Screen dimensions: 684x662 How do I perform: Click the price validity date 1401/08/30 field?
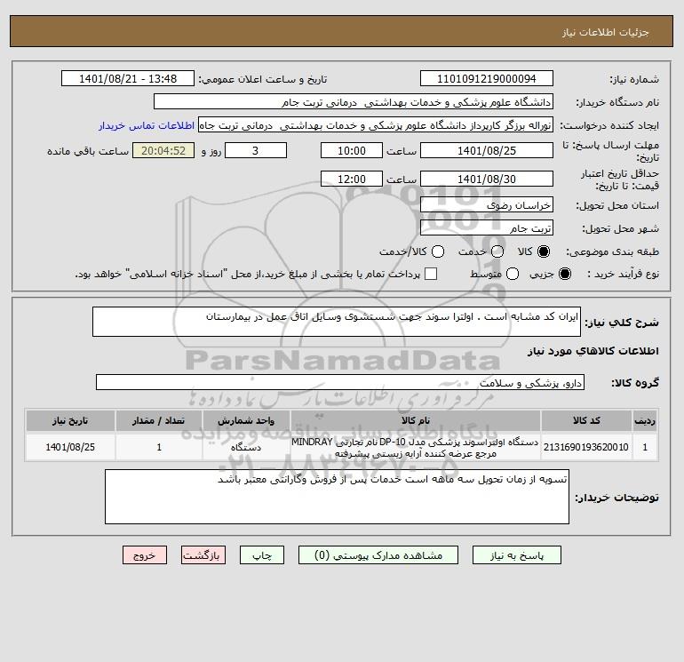pyautogui.click(x=487, y=179)
